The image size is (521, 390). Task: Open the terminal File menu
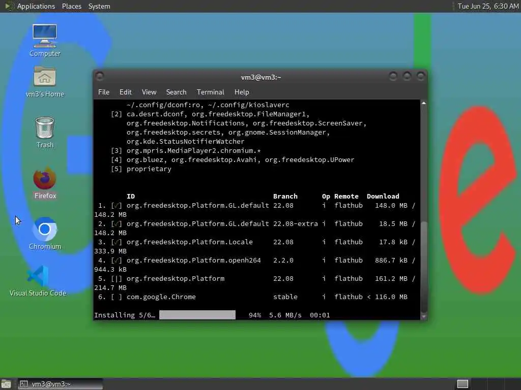coord(104,92)
